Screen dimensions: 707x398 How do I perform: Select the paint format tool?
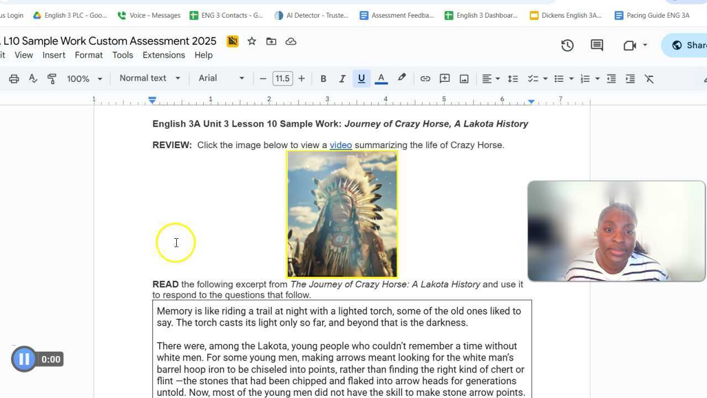[51, 78]
